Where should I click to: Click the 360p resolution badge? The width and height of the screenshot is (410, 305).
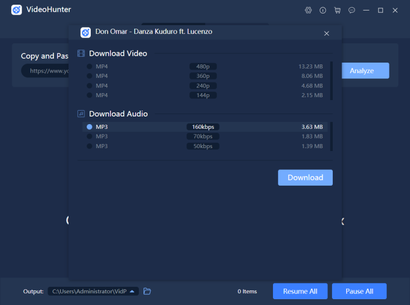tap(203, 76)
